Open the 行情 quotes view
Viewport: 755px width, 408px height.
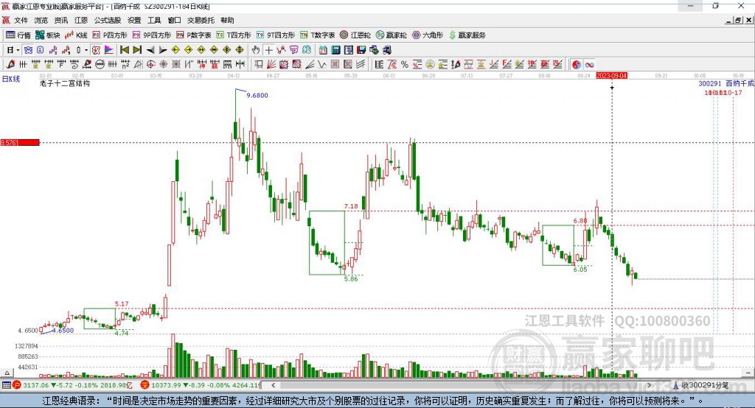coord(18,35)
